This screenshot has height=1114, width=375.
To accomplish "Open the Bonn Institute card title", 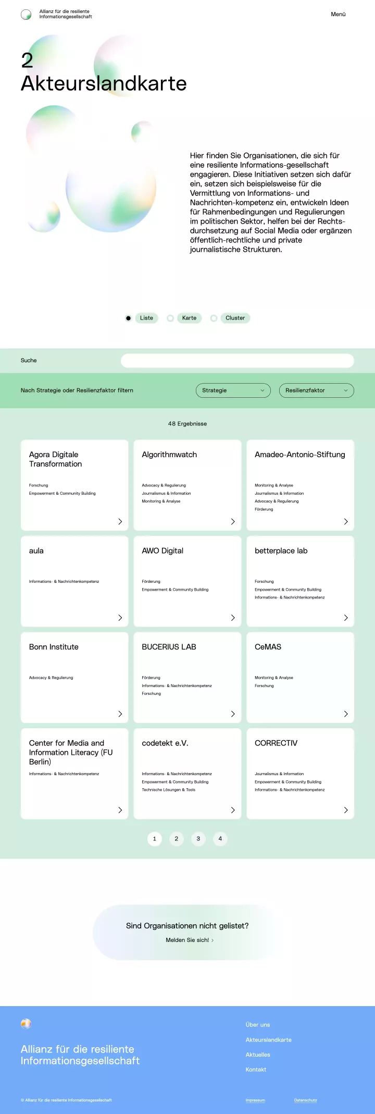I will tap(54, 647).
